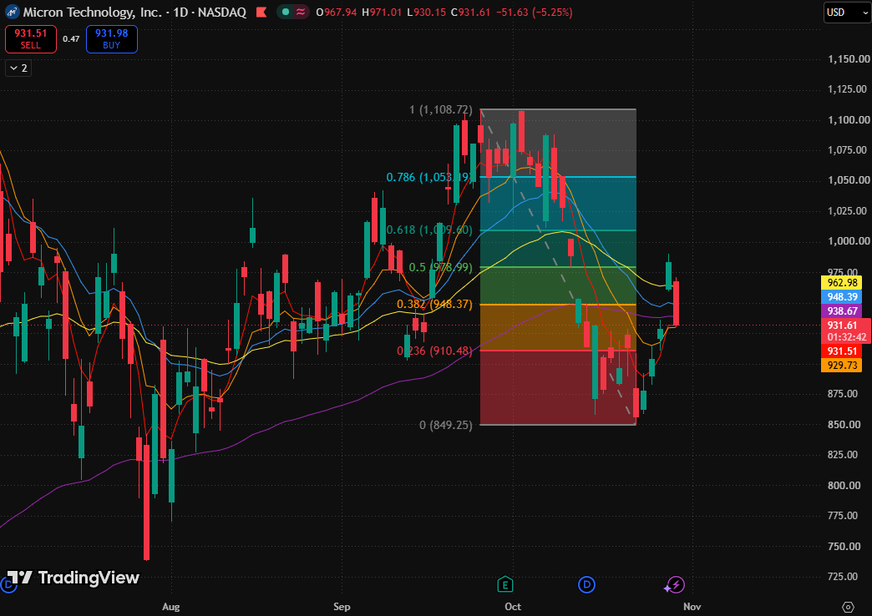The image size is (872, 616).
Task: Open the blue dividend 'D' marker near October
Action: 586,584
